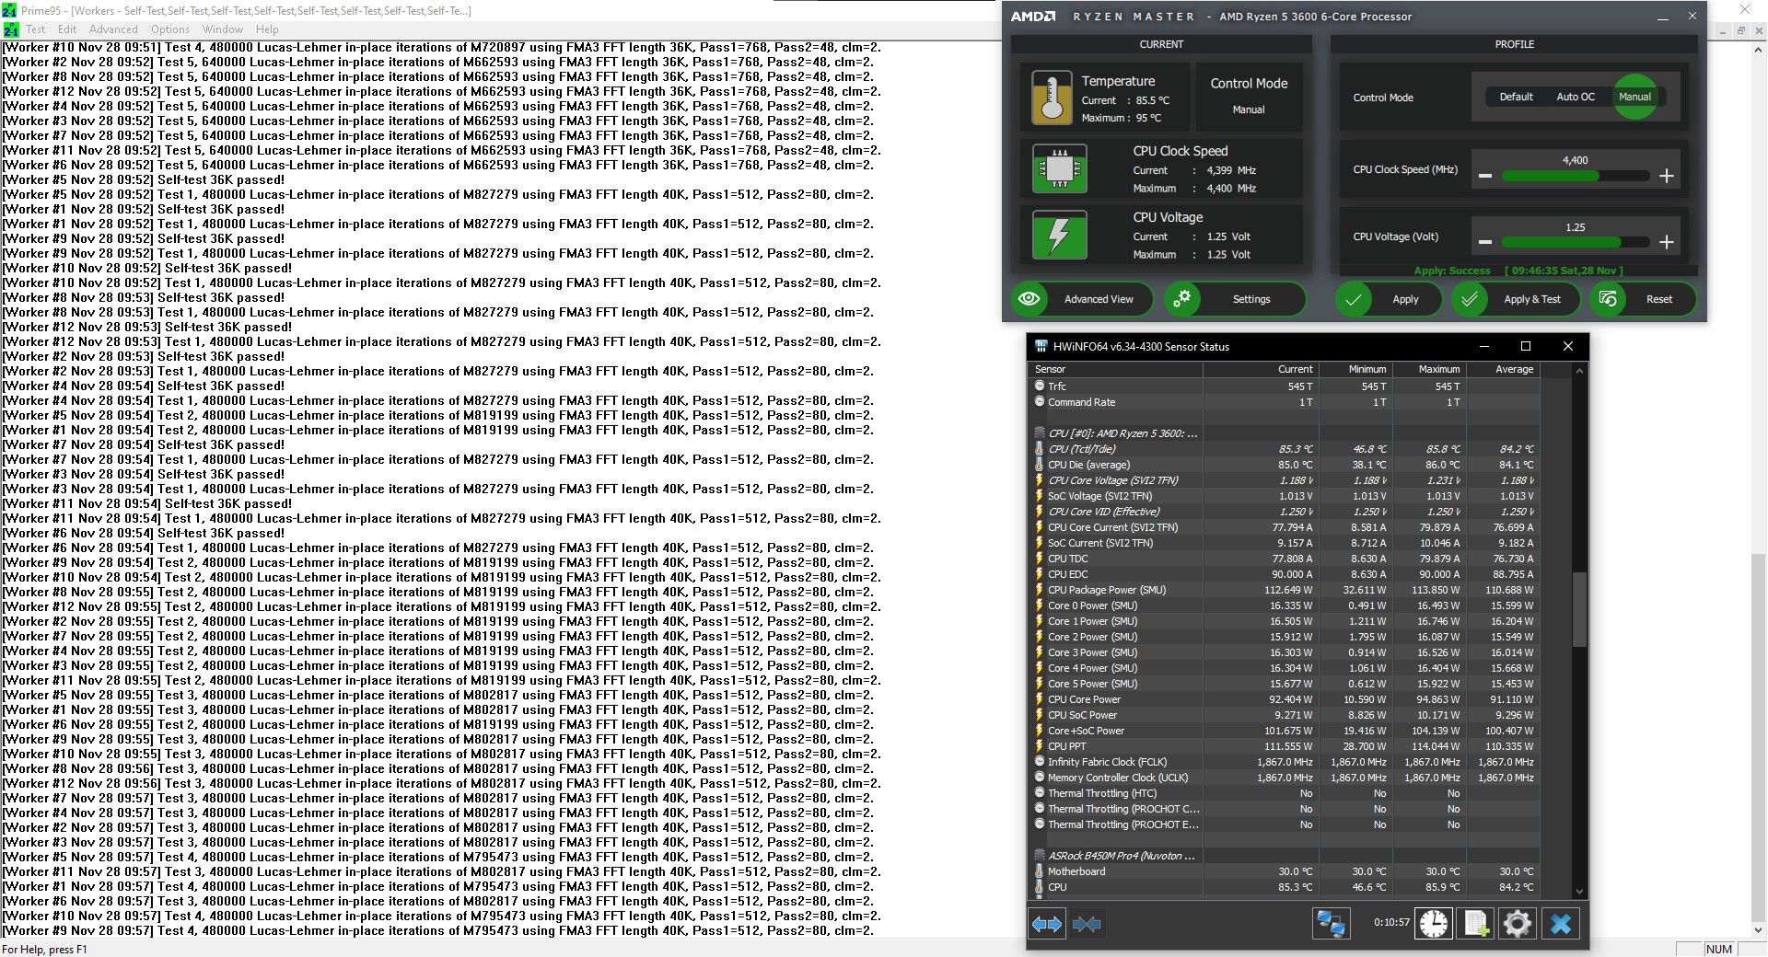
Task: Open the Advanced menu in Prime95
Action: (113, 29)
